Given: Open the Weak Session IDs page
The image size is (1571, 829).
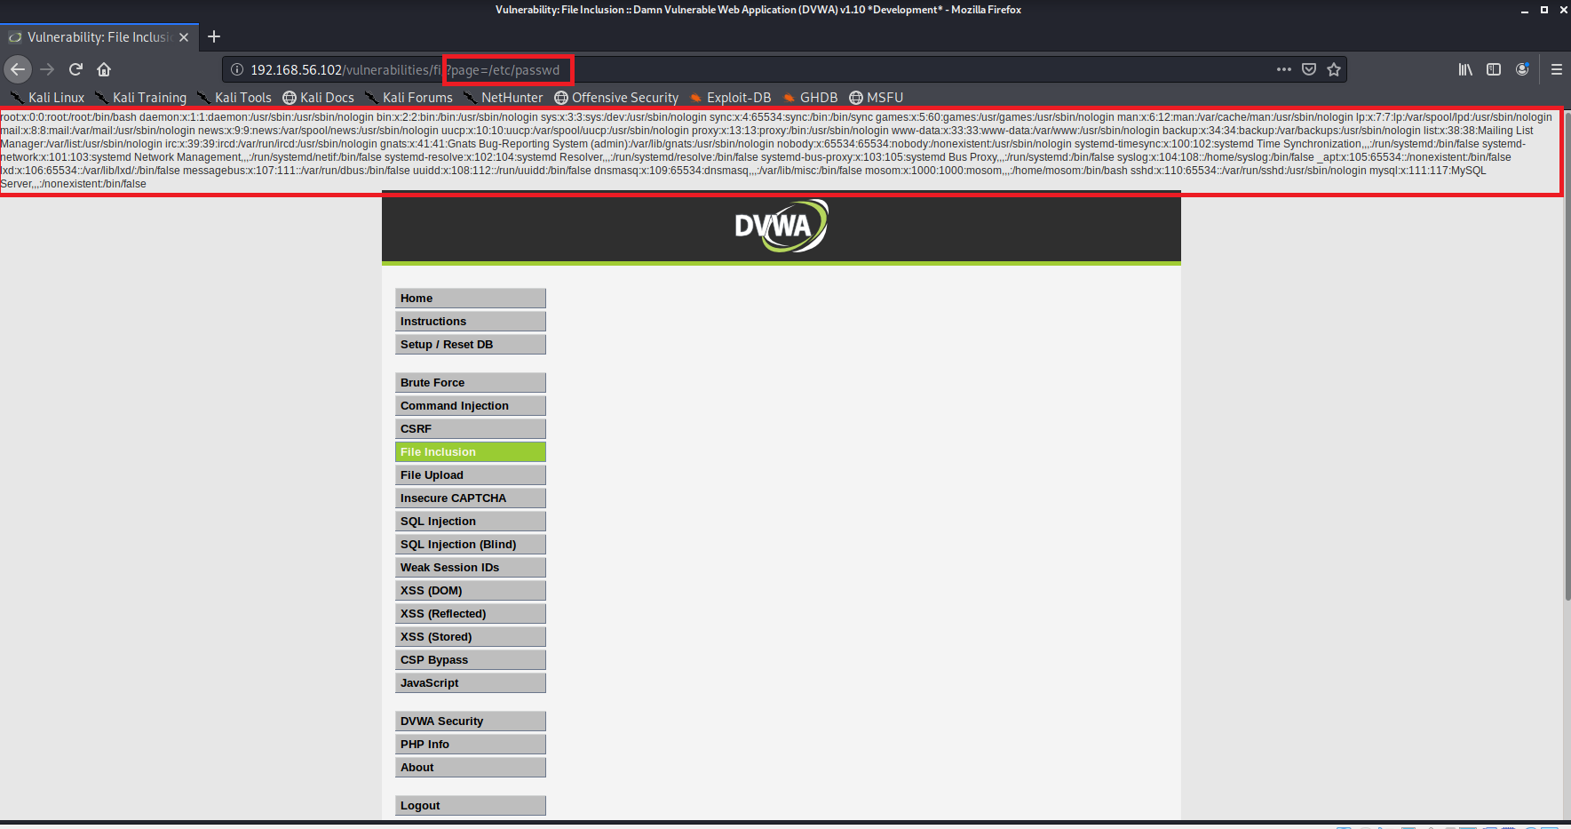Looking at the screenshot, I should click(471, 568).
